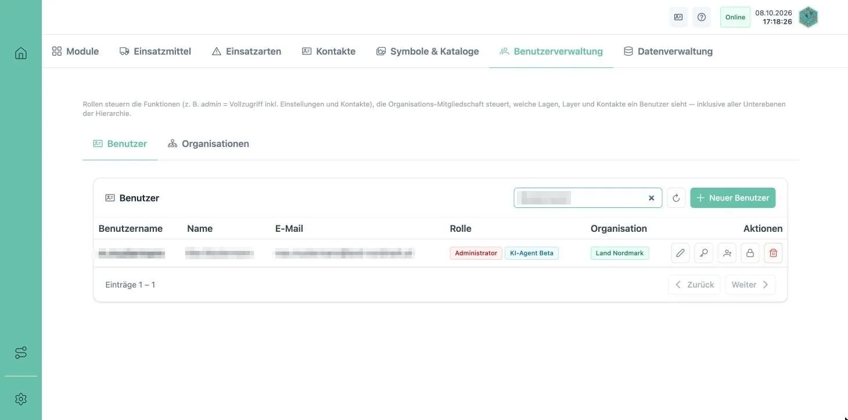Focus the user search input field
Image resolution: width=848 pixels, height=420 pixels.
coord(587,198)
